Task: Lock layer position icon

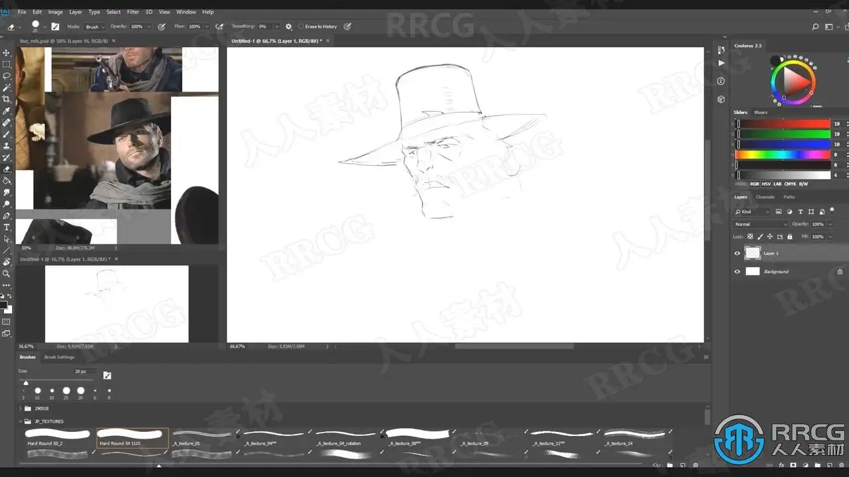Action: [x=769, y=237]
